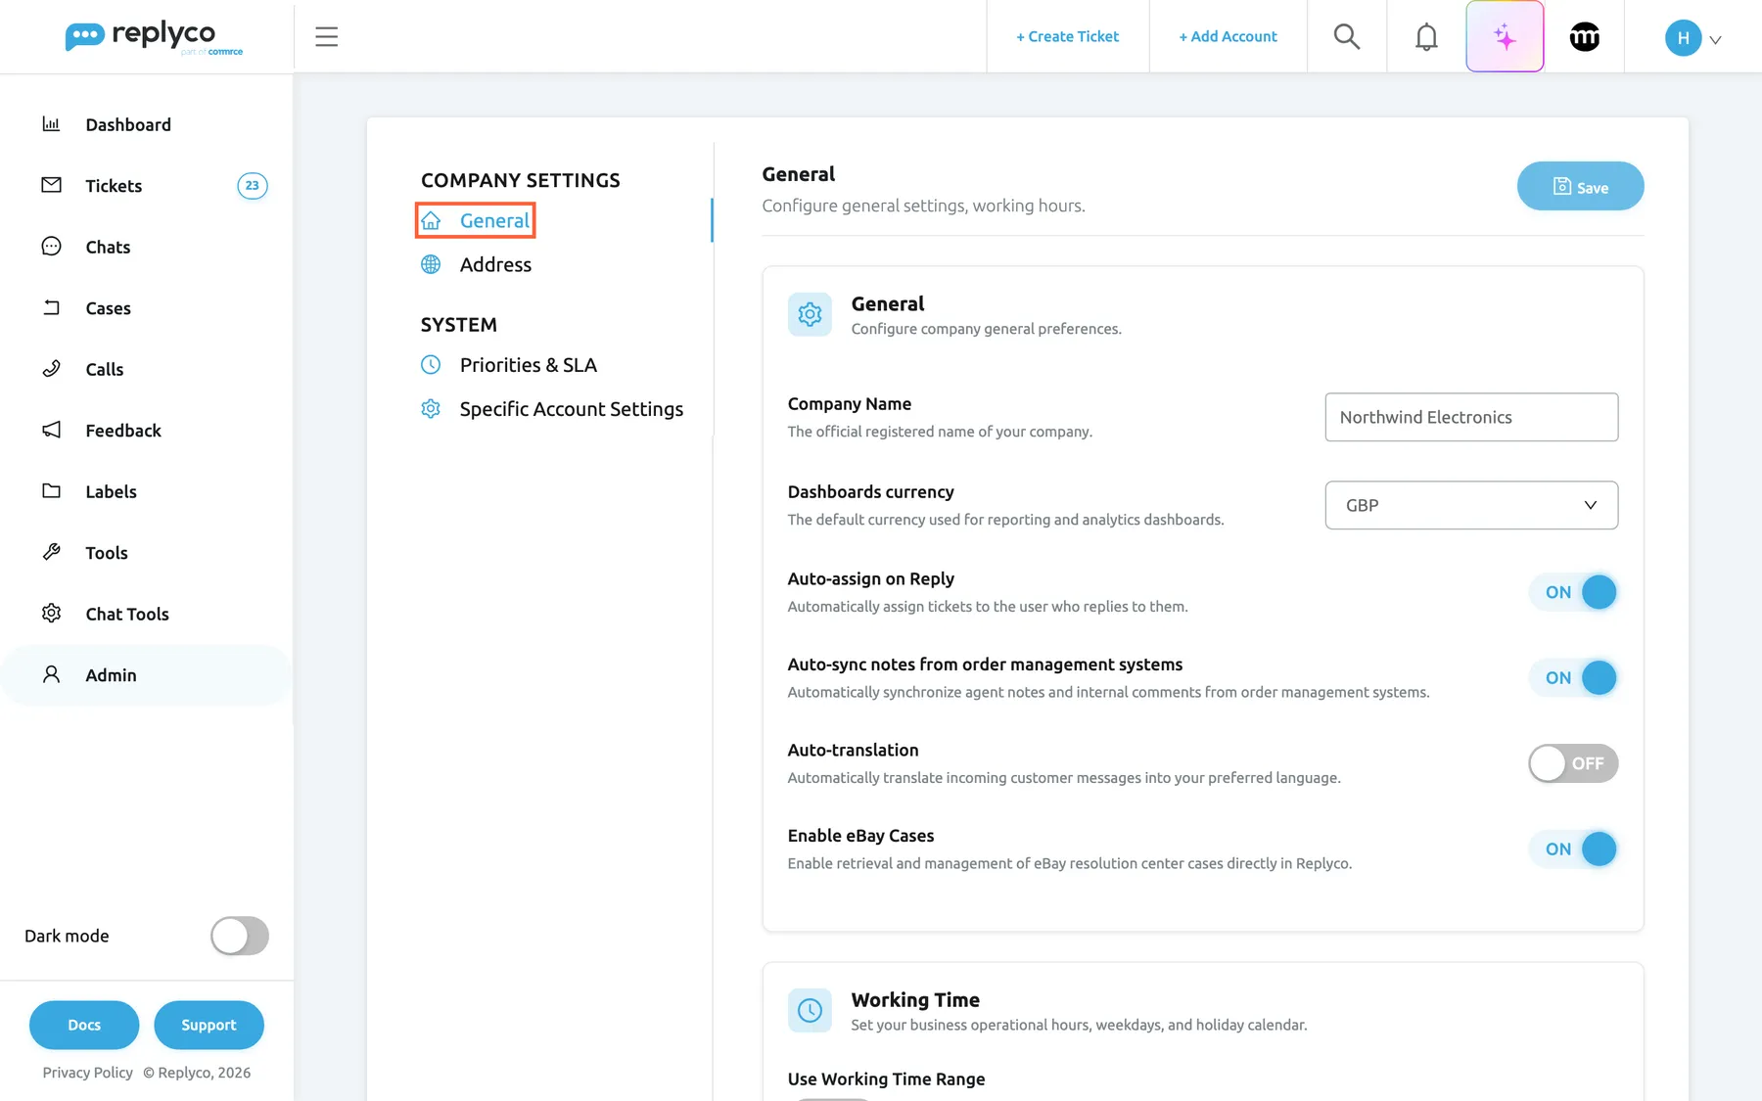1762x1101 pixels.
Task: Click the Save button
Action: 1580,186
